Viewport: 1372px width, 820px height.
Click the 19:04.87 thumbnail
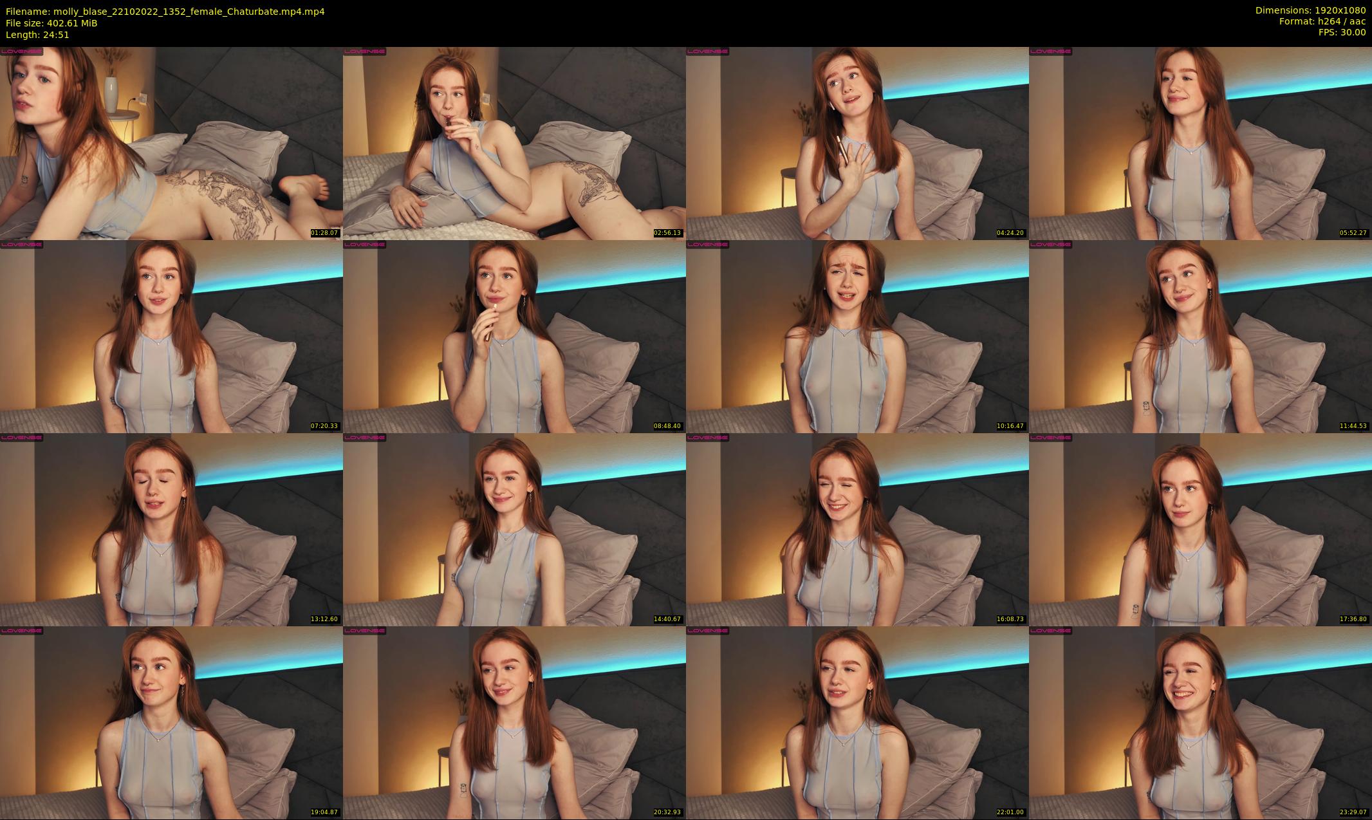pos(171,722)
